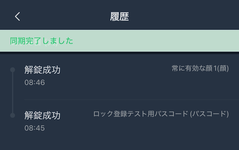Tap the back arrow icon
This screenshot has width=239, height=150.
coord(17,17)
